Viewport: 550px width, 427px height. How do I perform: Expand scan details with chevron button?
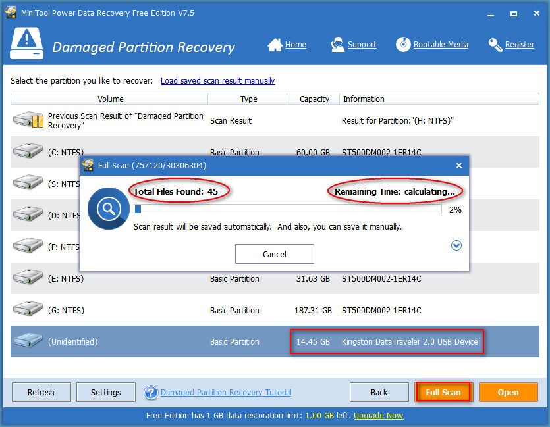click(456, 245)
